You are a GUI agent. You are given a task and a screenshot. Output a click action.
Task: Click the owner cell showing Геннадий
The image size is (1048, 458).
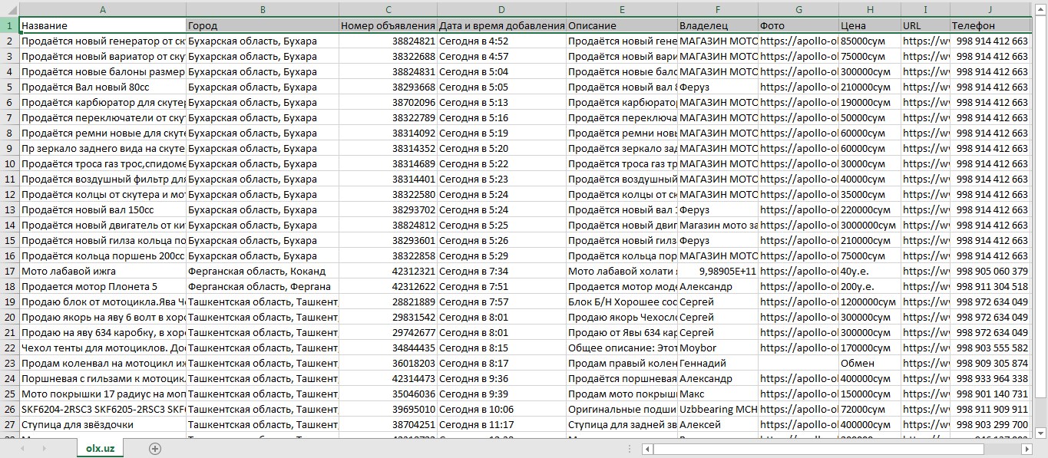click(x=718, y=363)
